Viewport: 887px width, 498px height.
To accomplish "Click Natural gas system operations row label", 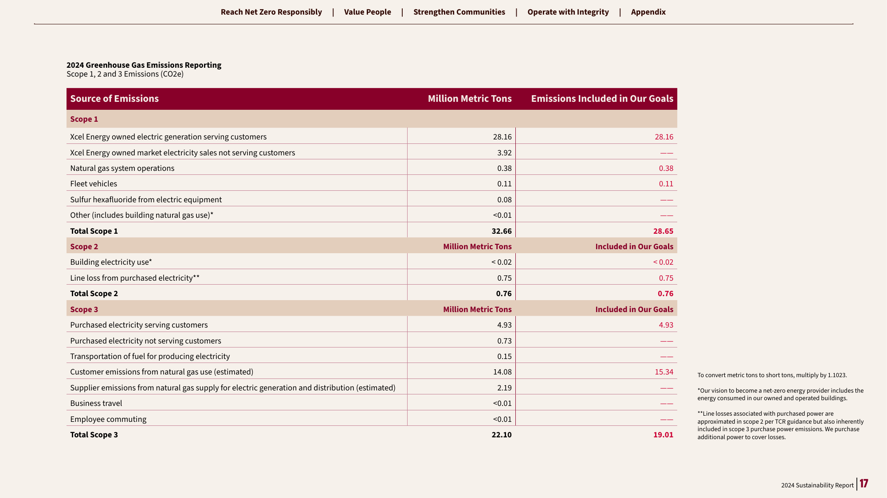I will (x=122, y=168).
